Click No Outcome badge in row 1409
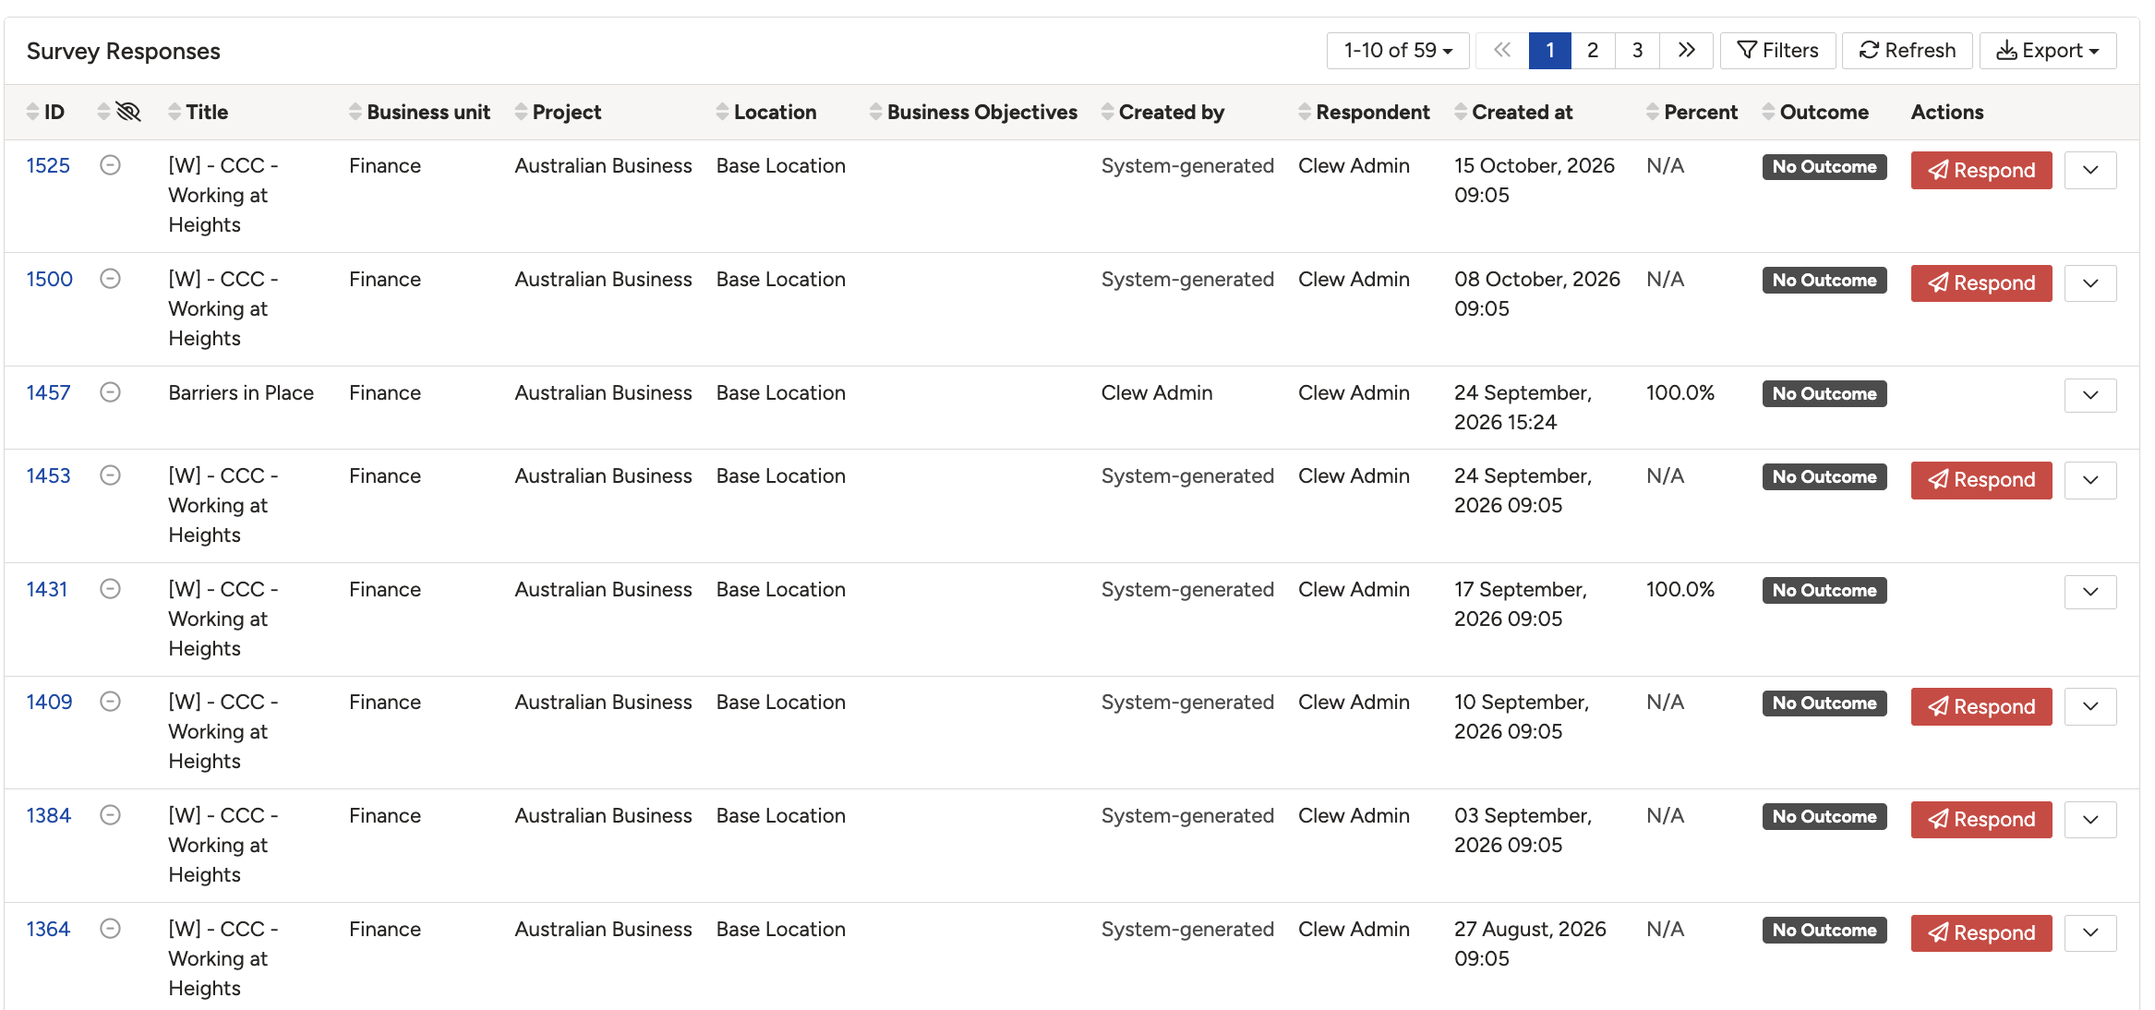 pos(1824,703)
